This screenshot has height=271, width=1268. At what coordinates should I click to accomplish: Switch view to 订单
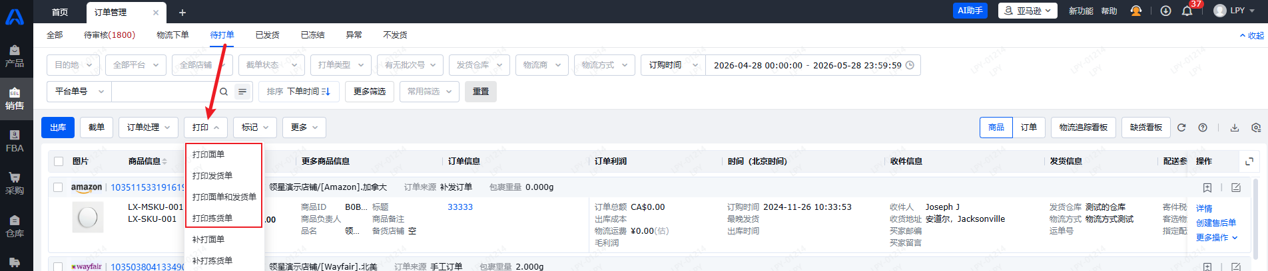click(x=1029, y=128)
